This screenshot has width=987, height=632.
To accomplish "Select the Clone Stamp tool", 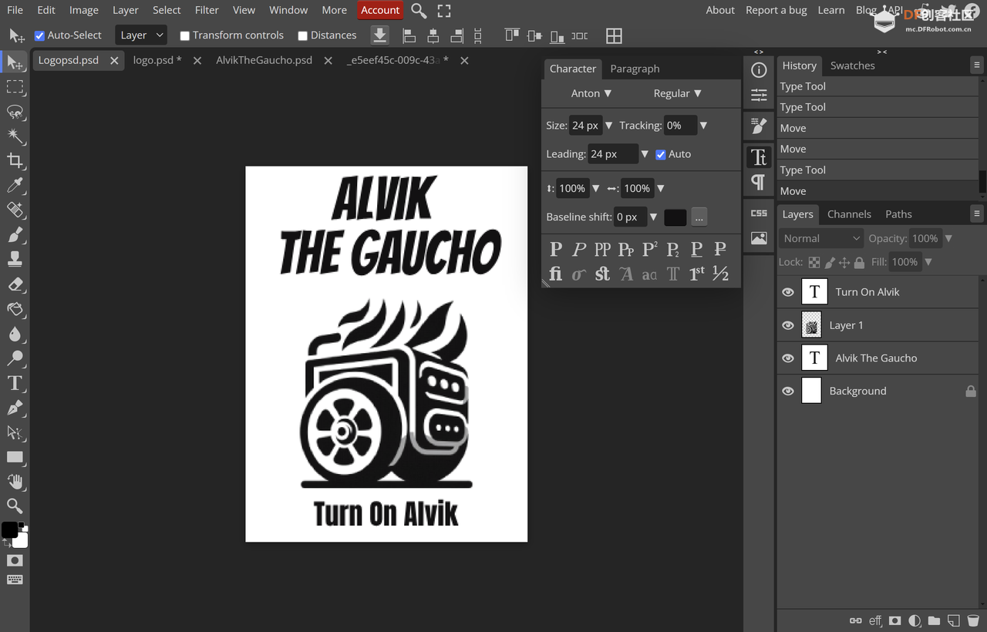I will [x=15, y=259].
